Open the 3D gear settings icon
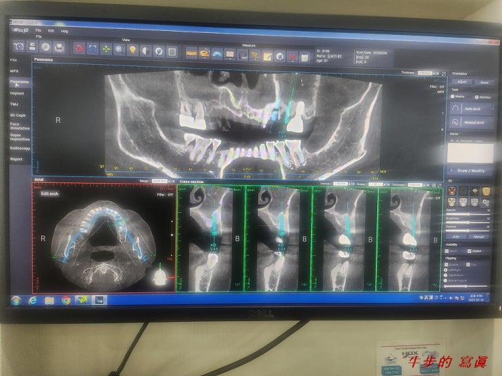Viewport: 502px width, 376px height. [x=486, y=203]
